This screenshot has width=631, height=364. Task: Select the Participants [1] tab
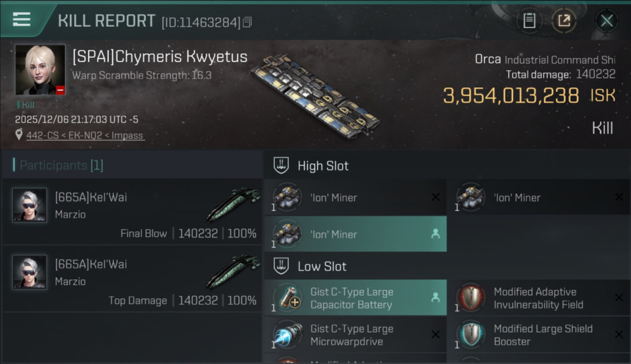click(61, 165)
